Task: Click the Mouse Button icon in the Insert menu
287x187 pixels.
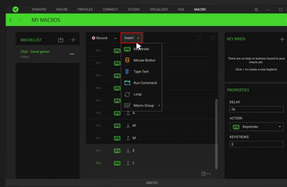Action: pyautogui.click(x=127, y=60)
